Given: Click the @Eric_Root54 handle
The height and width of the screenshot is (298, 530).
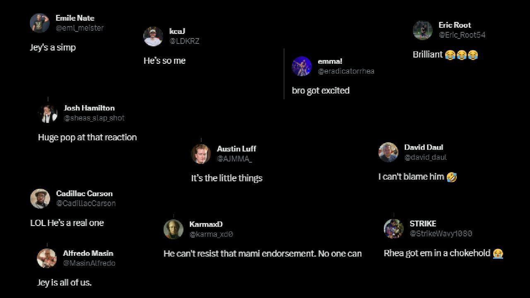Looking at the screenshot, I should [462, 35].
